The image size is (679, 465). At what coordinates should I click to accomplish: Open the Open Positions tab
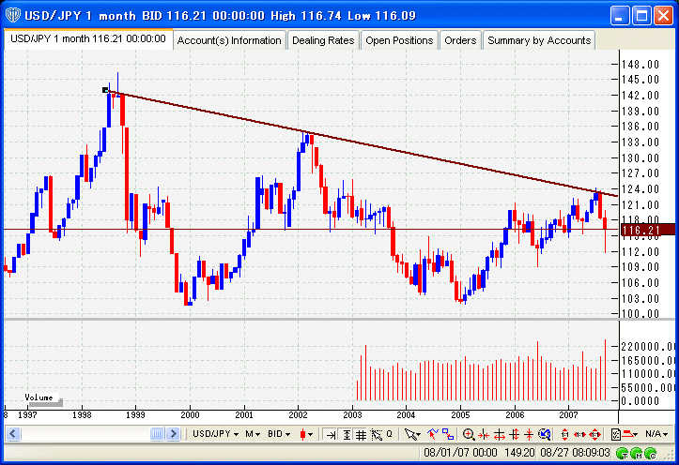[399, 40]
